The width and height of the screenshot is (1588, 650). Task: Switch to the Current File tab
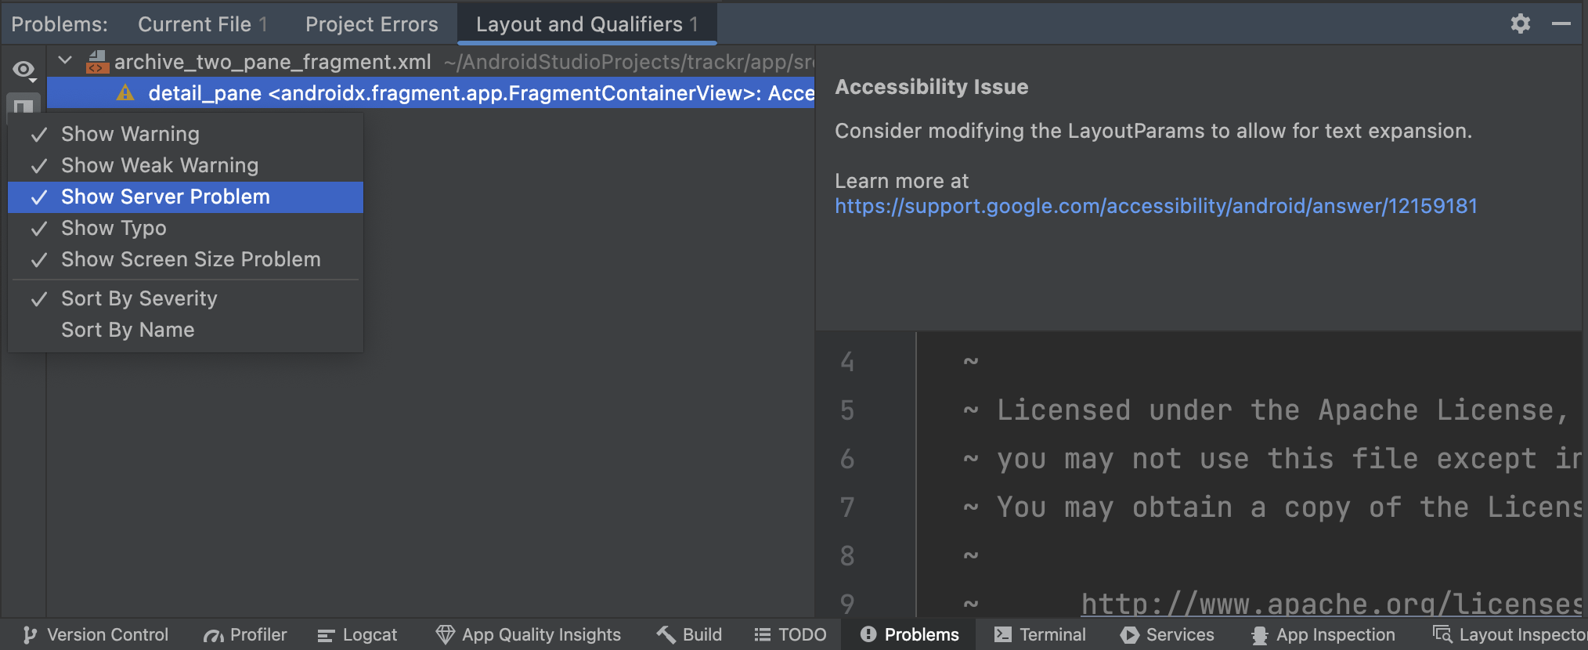click(202, 24)
